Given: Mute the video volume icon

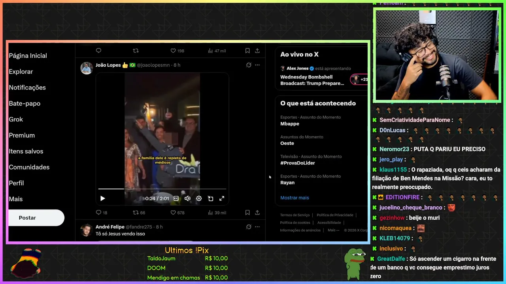Looking at the screenshot, I should pyautogui.click(x=187, y=198).
